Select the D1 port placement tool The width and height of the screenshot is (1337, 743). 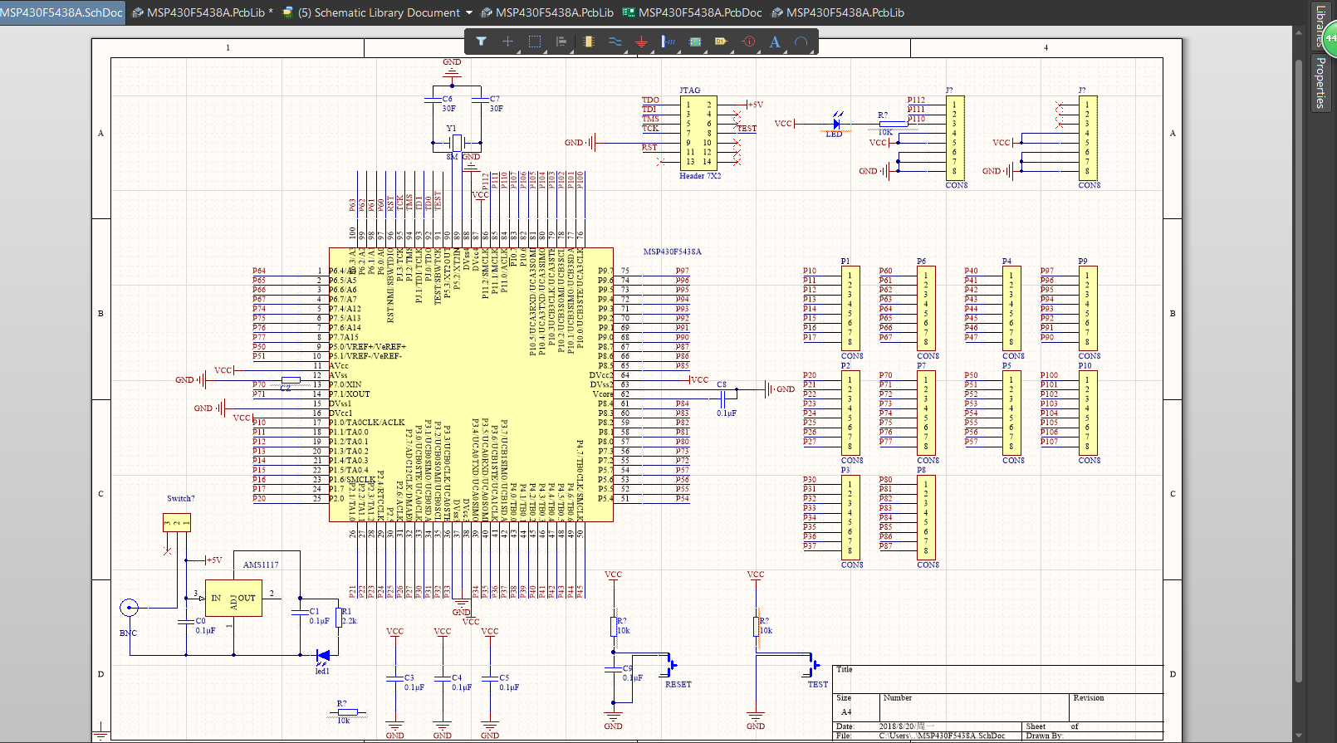point(721,42)
